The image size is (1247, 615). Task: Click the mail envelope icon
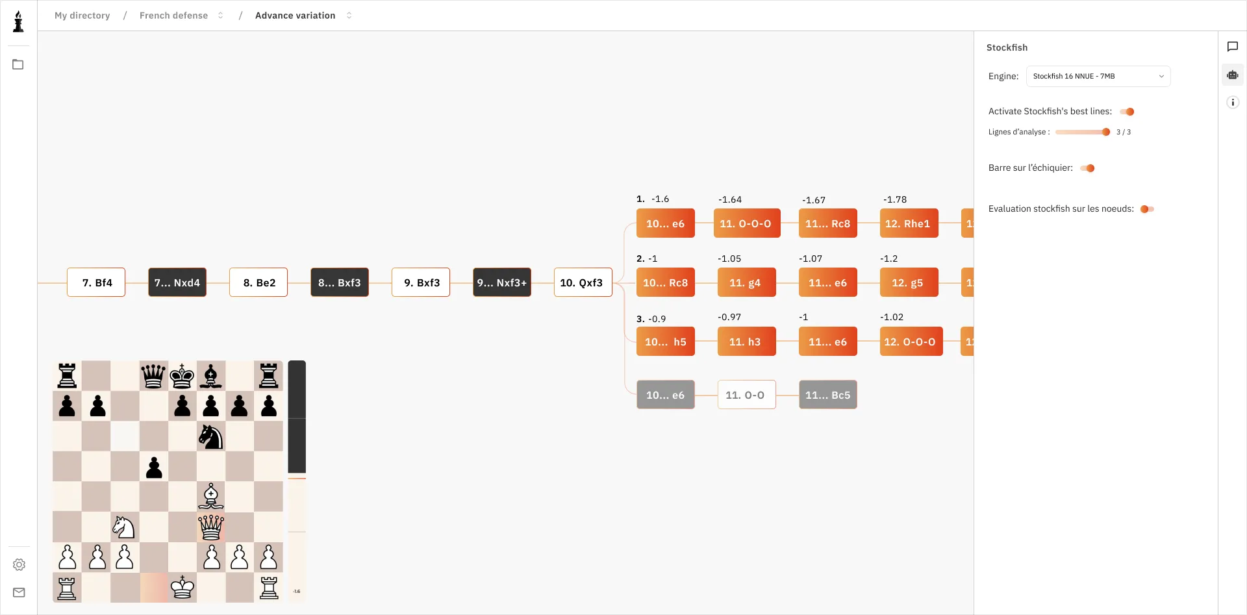(x=19, y=592)
